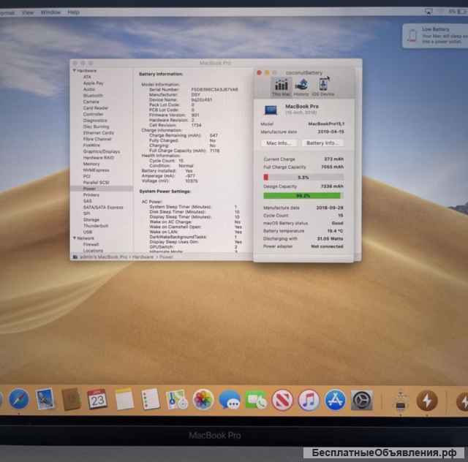This screenshot has width=468, height=462.
Task: Click 'Battery Information:' heading text
Action: point(161,74)
